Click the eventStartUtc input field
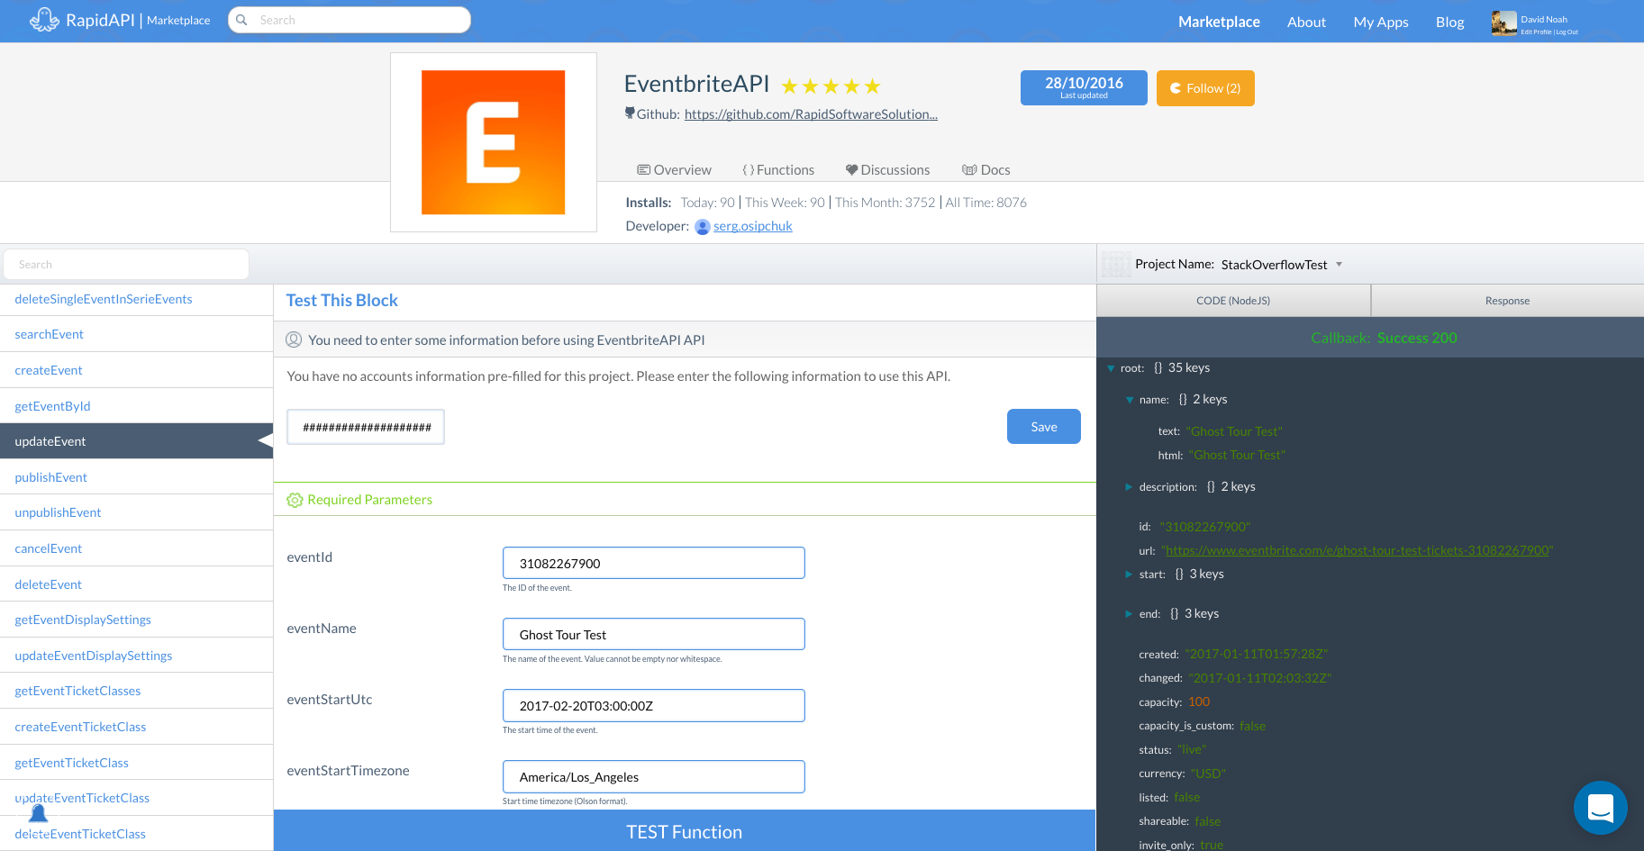 click(653, 705)
